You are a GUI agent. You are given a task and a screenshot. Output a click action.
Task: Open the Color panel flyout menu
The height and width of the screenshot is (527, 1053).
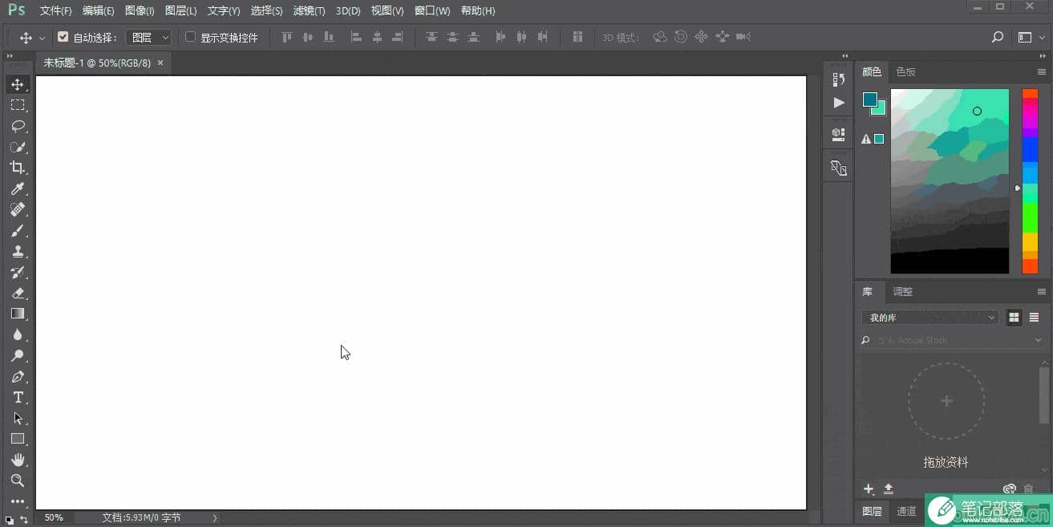1042,71
